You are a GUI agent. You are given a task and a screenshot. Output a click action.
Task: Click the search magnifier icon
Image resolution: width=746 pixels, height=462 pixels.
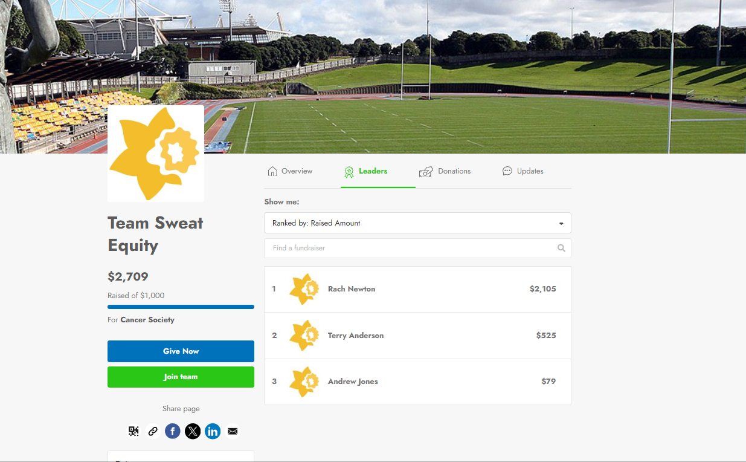[x=561, y=248]
